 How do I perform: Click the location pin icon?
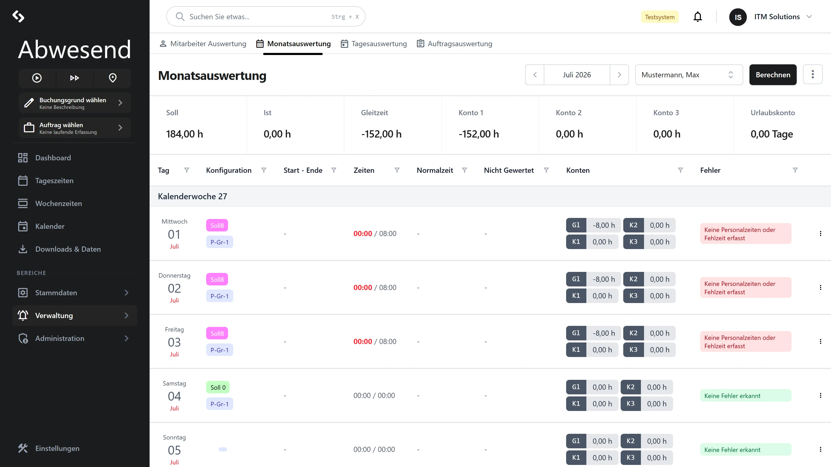(113, 78)
